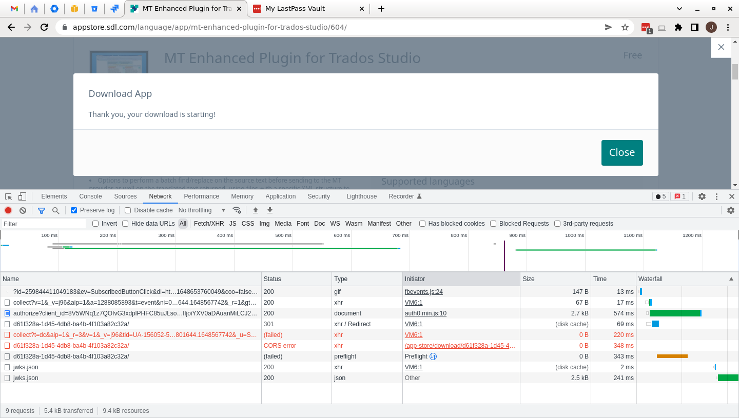Toggle device toolbar icon in DevTools
This screenshot has width=739, height=418.
pyautogui.click(x=22, y=196)
